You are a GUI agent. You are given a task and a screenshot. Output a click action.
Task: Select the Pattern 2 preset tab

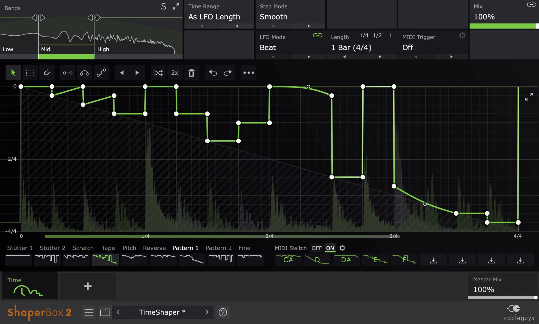pyautogui.click(x=218, y=248)
